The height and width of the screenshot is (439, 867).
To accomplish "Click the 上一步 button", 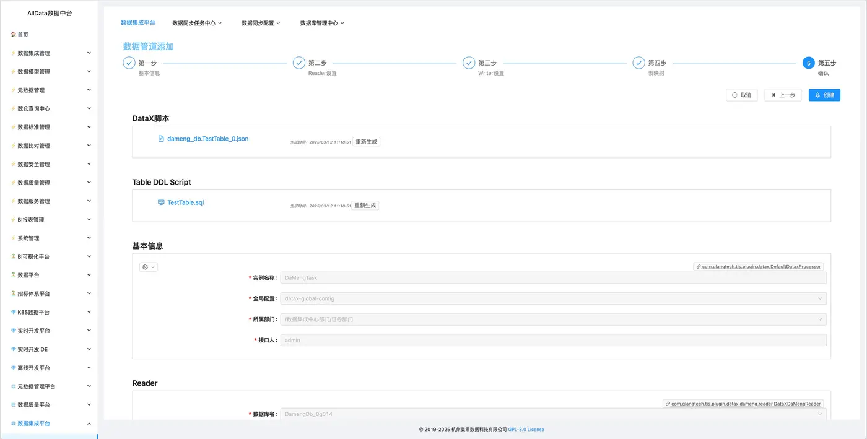I will pyautogui.click(x=783, y=95).
